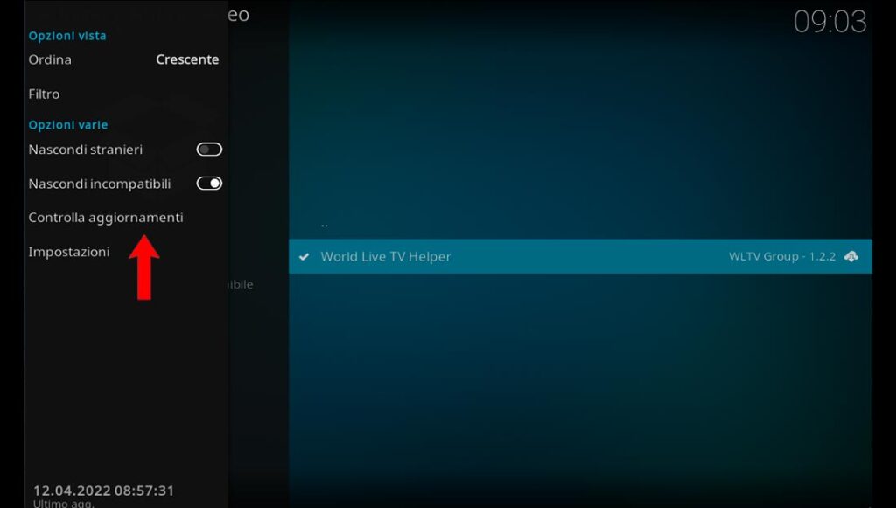
Task: Click the WLTV Group - 1.2.2 version text
Action: [x=782, y=256]
